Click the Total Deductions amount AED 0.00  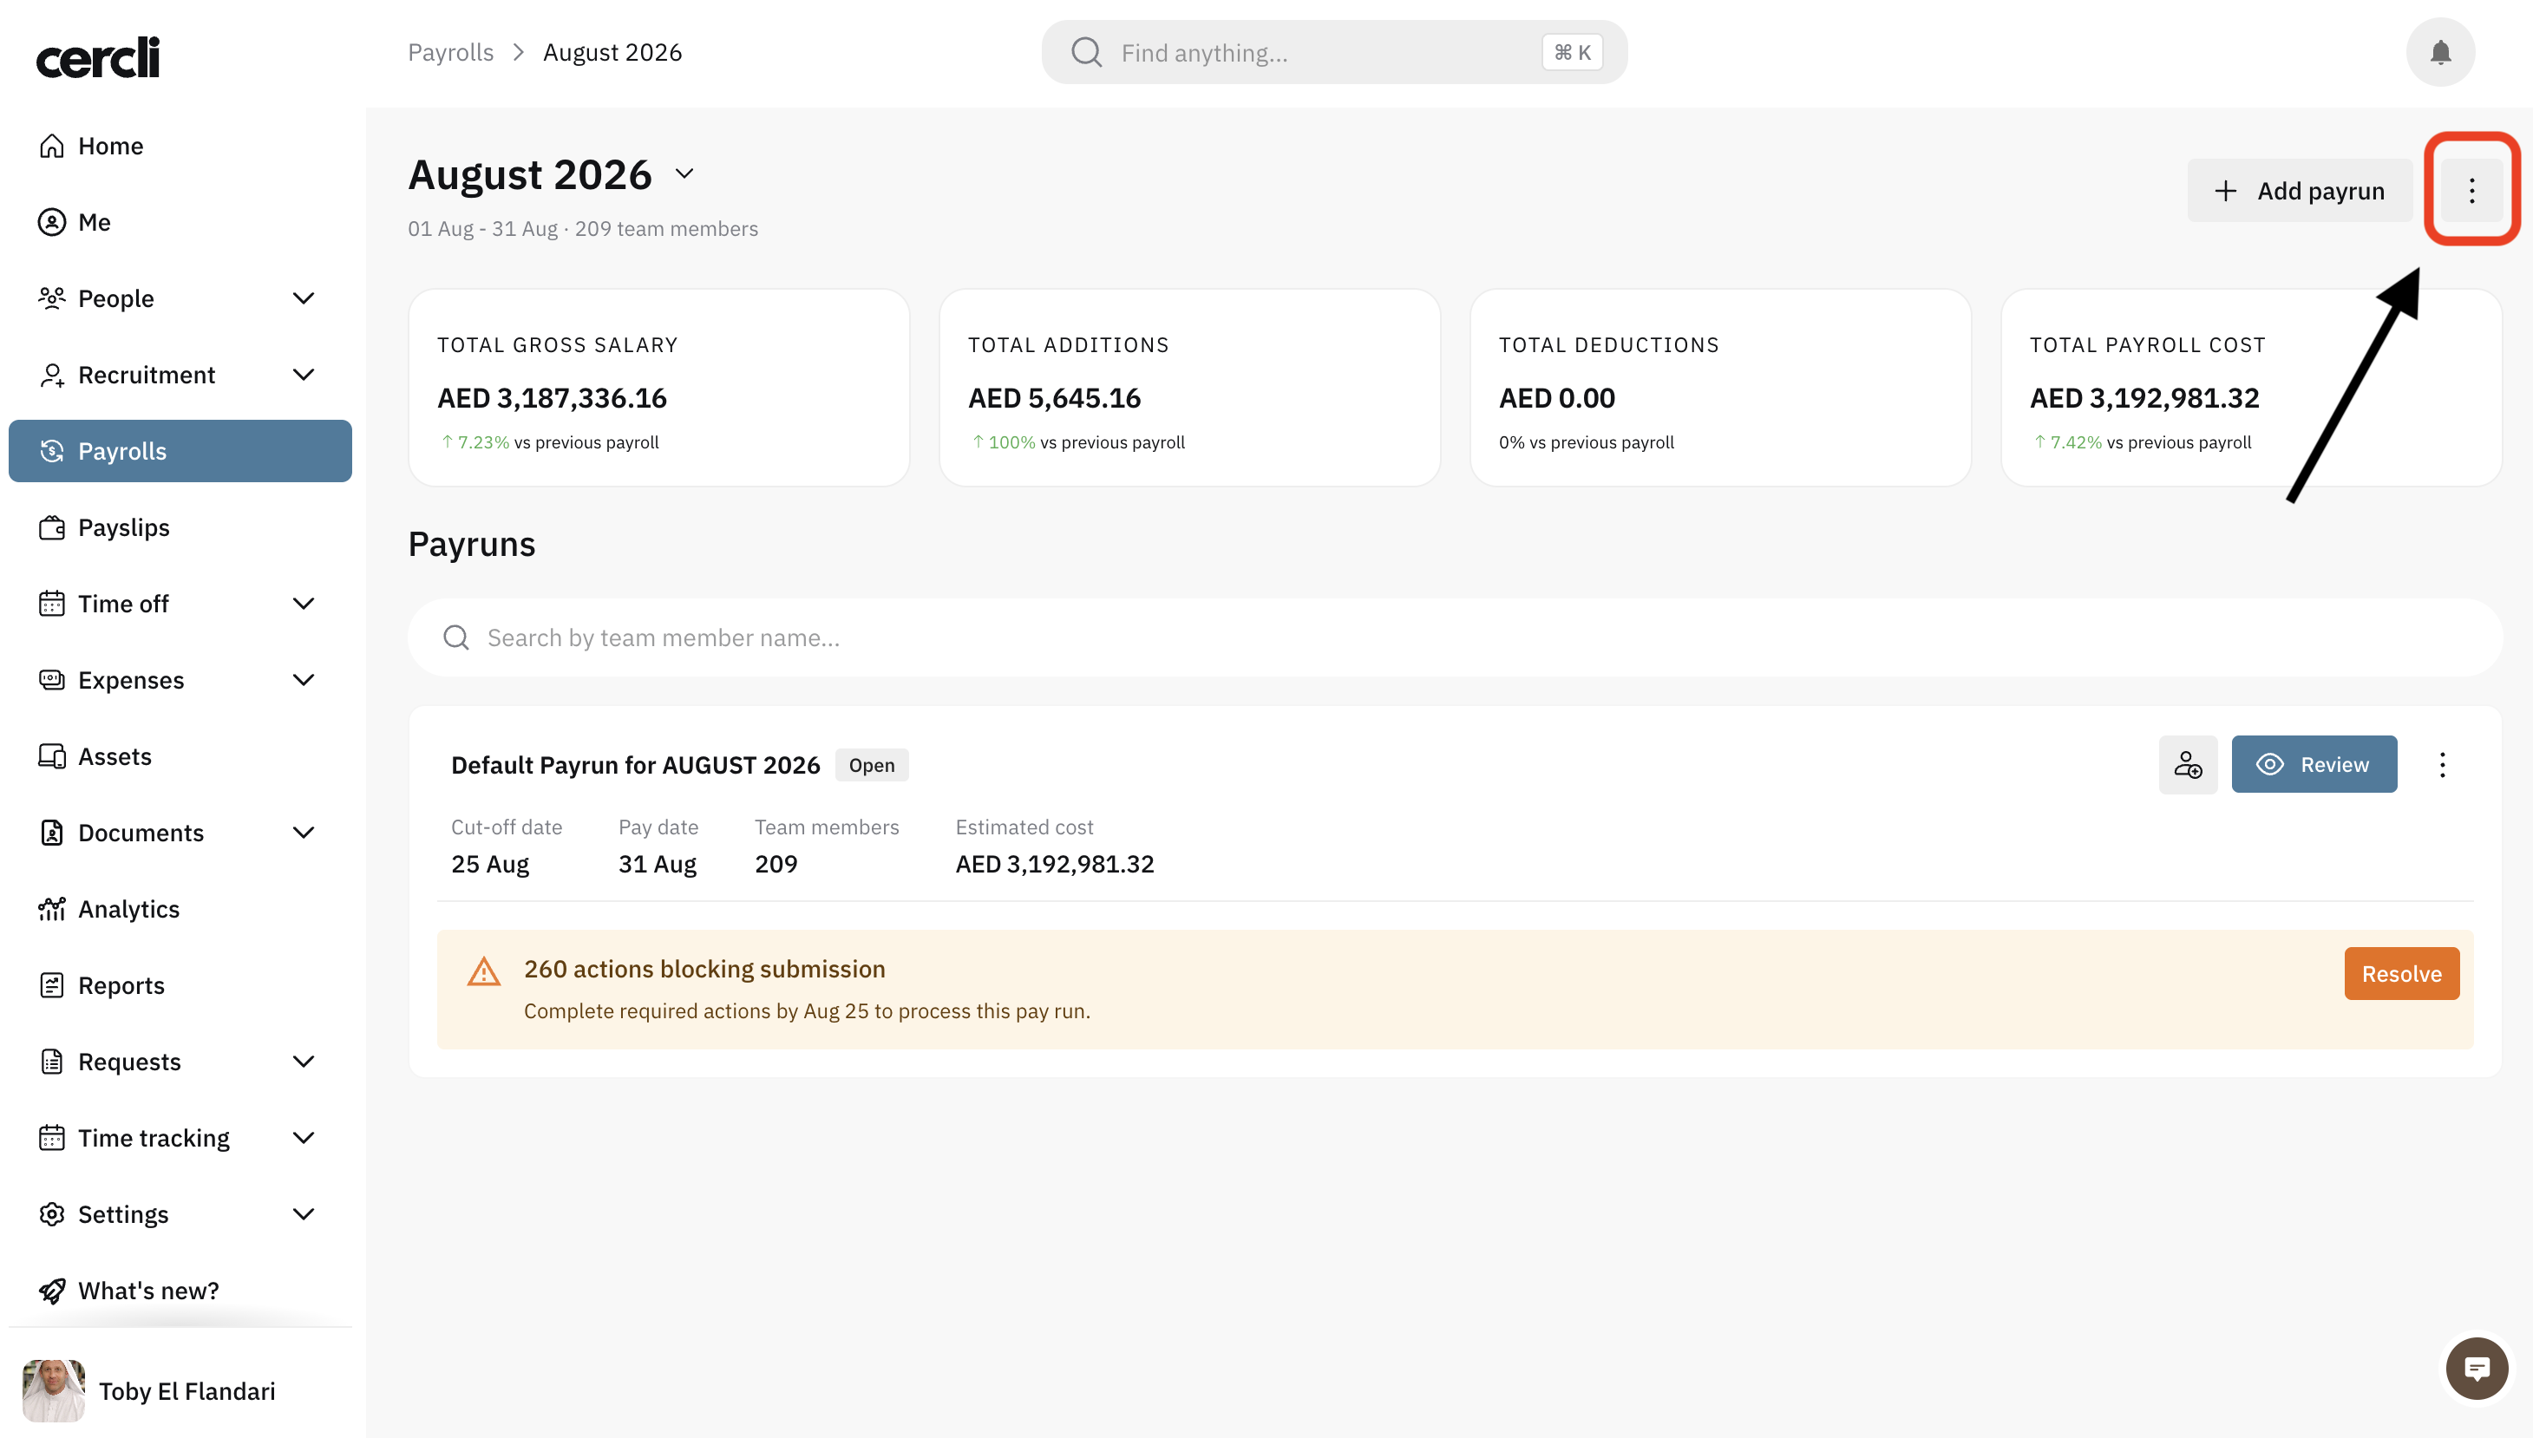coord(1556,398)
